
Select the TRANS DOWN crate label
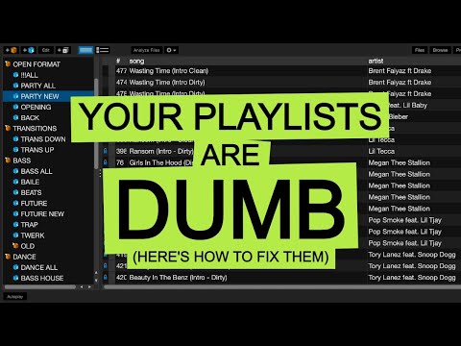(x=43, y=139)
